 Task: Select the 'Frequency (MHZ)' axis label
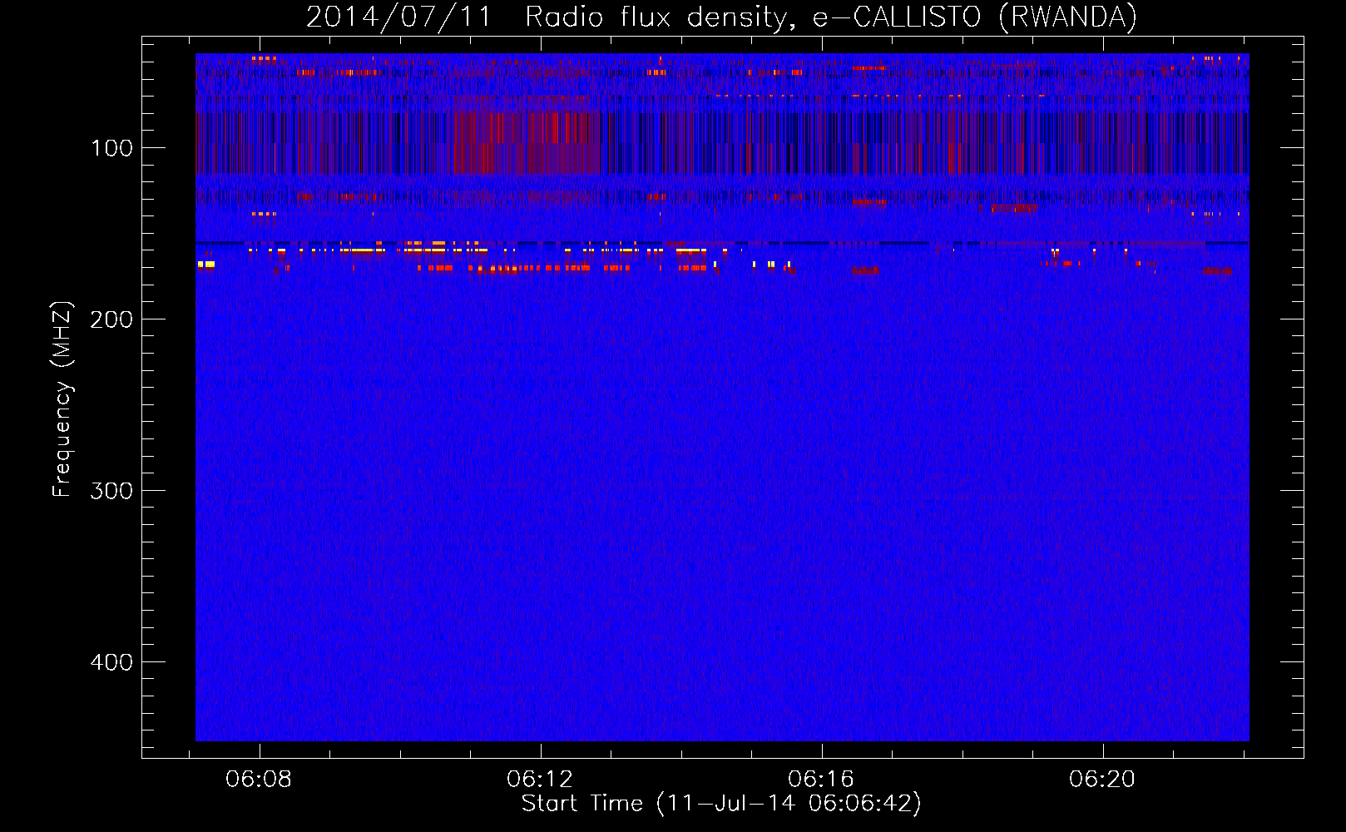coord(63,399)
